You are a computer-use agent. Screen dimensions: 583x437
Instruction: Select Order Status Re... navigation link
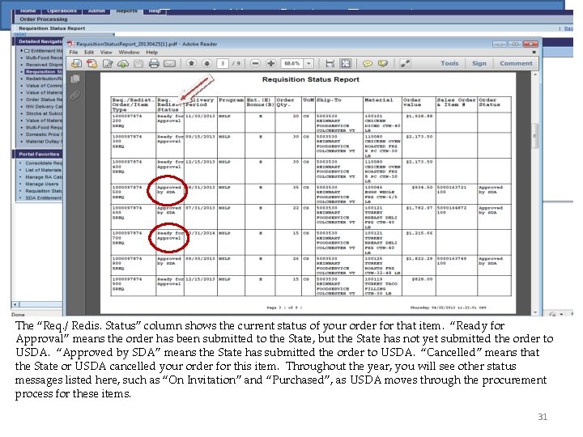[44, 100]
